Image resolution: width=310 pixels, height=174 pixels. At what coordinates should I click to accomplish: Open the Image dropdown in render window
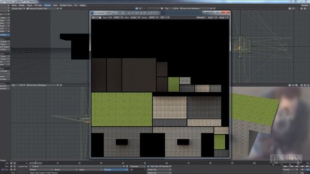coord(224,17)
